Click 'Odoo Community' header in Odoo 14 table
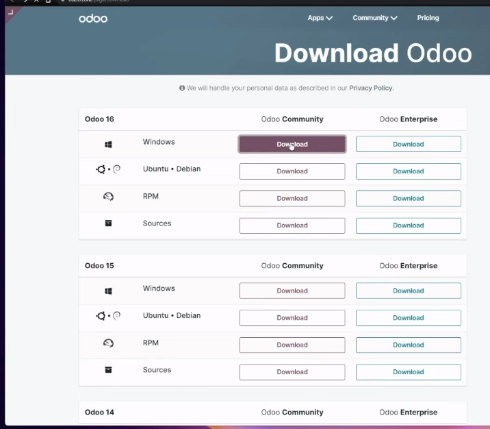The image size is (490, 429). coord(292,412)
